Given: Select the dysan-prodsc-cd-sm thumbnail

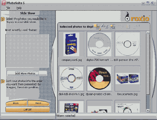Looking at the screenshot, I should point(99,78).
